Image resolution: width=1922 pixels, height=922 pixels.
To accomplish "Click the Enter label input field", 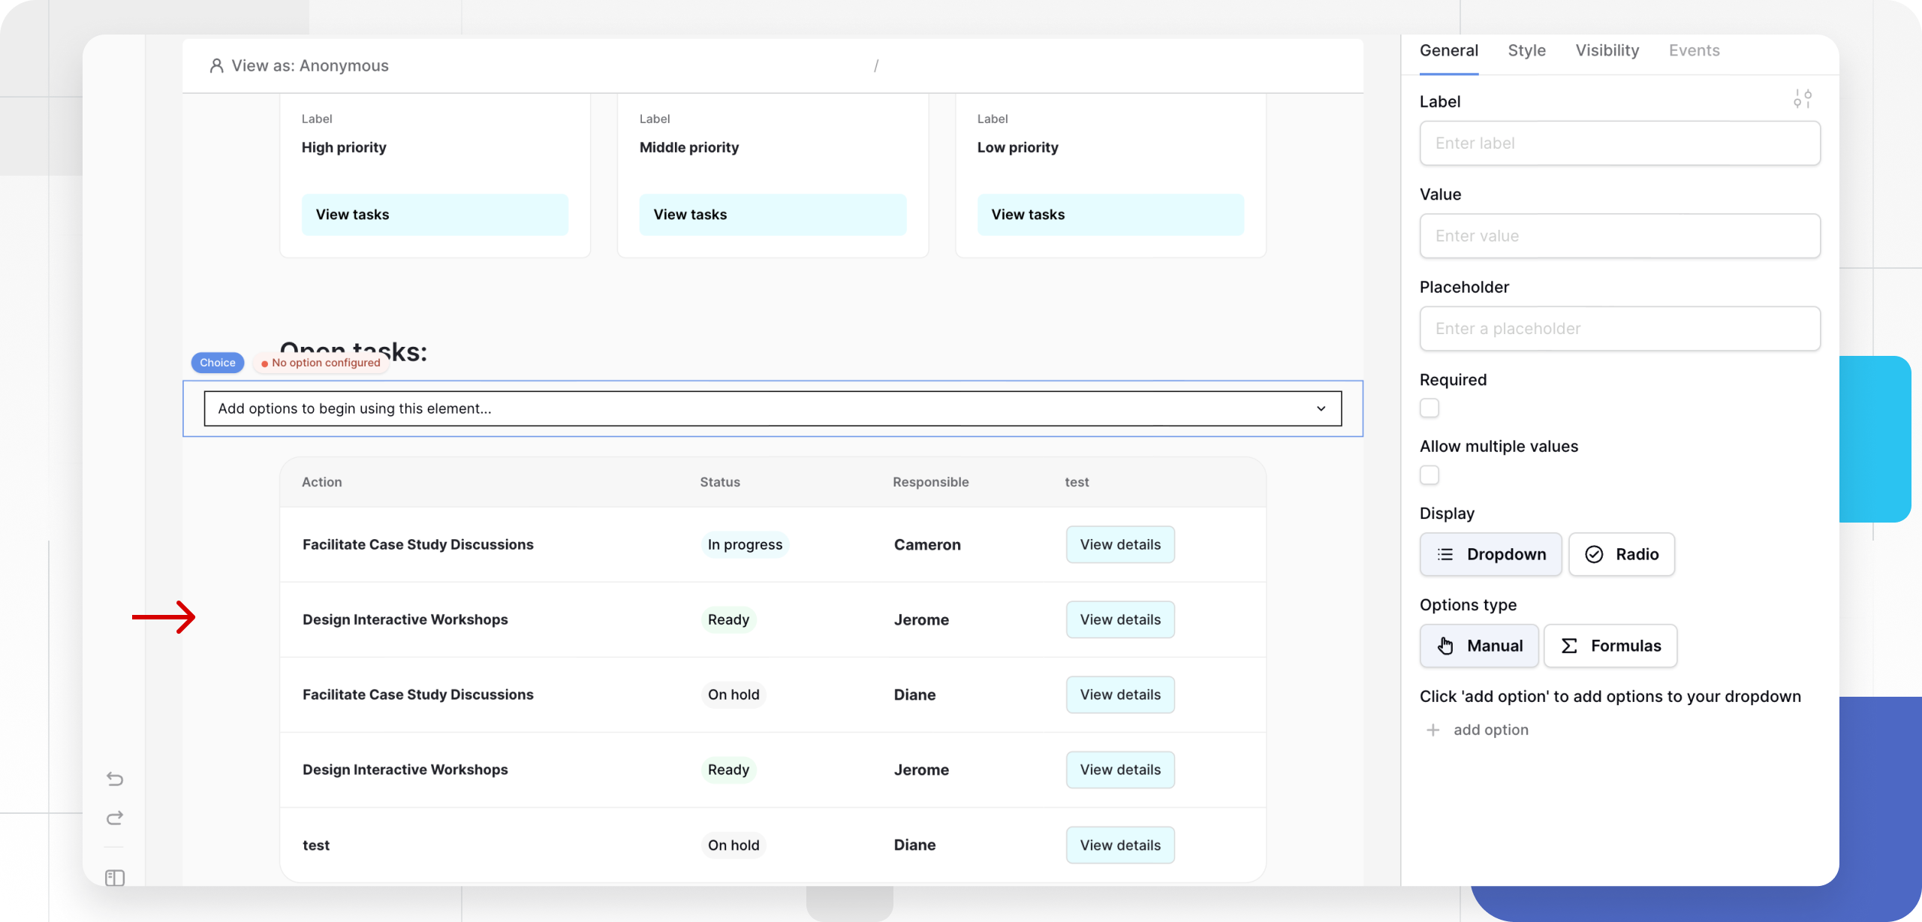I will [1619, 143].
